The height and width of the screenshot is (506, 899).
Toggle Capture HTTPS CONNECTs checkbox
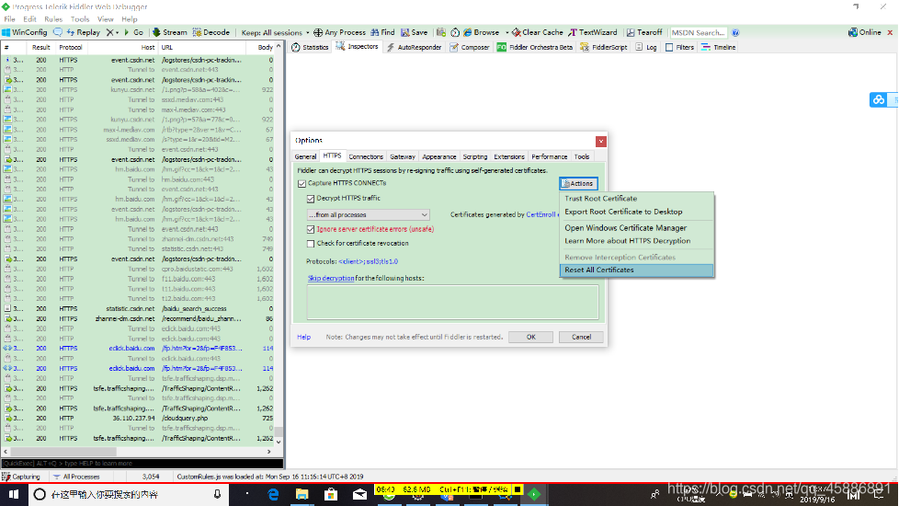(x=302, y=184)
